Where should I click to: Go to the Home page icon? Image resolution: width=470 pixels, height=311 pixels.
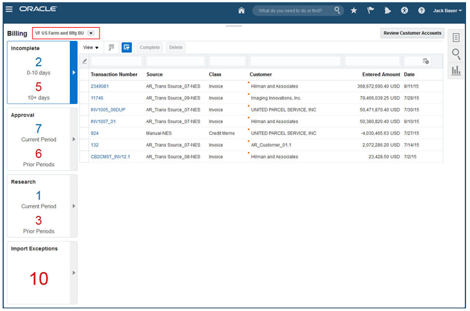point(241,11)
